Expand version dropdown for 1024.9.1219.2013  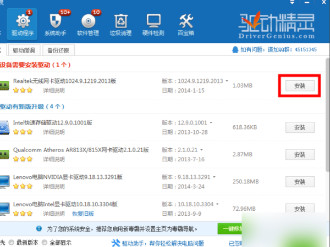click(227, 81)
